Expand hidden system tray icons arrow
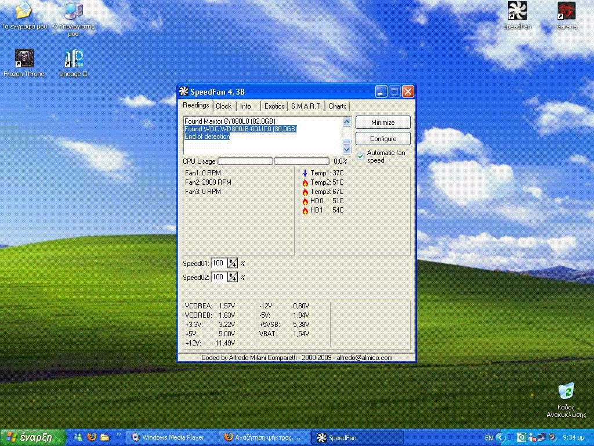Screen dimensions: 594x446 point(501,437)
